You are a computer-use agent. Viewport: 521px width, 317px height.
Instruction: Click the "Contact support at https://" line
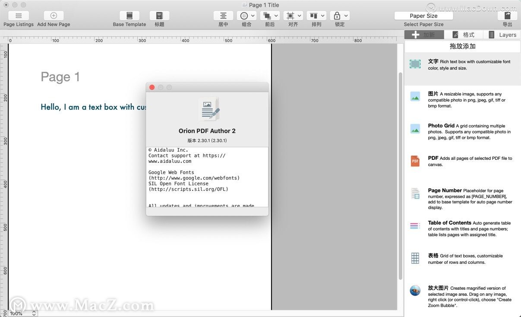(187, 155)
